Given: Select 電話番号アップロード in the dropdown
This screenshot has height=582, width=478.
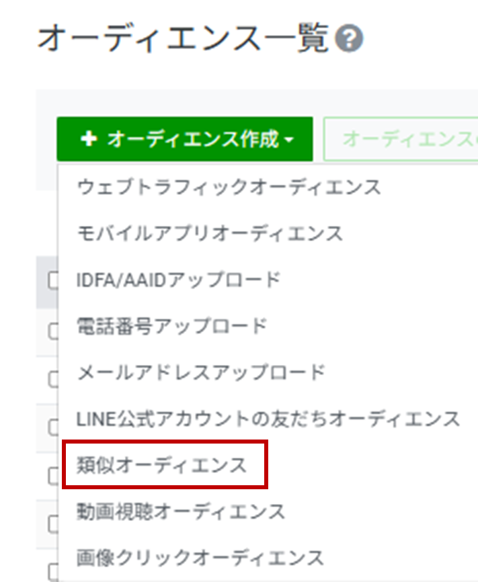Looking at the screenshot, I should [172, 326].
